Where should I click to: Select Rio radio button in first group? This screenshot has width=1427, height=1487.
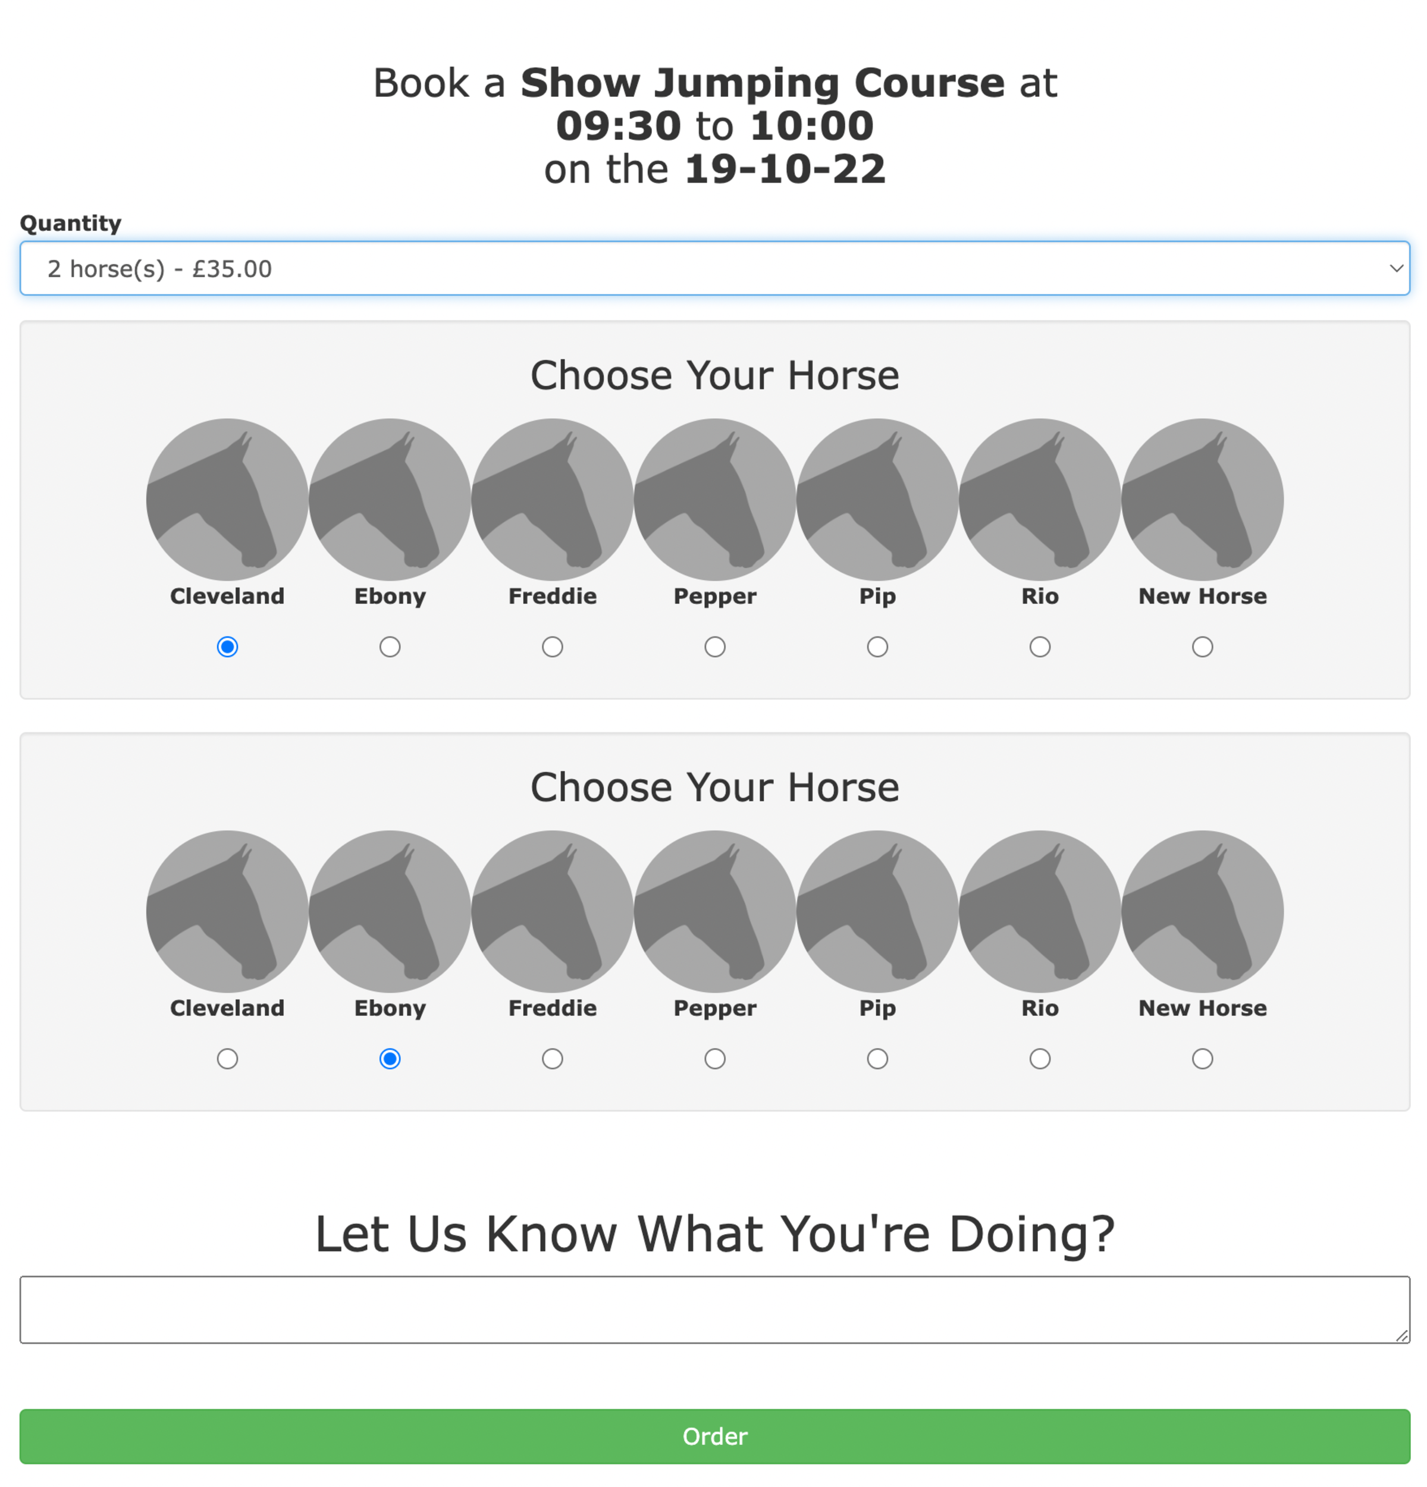tap(1039, 647)
